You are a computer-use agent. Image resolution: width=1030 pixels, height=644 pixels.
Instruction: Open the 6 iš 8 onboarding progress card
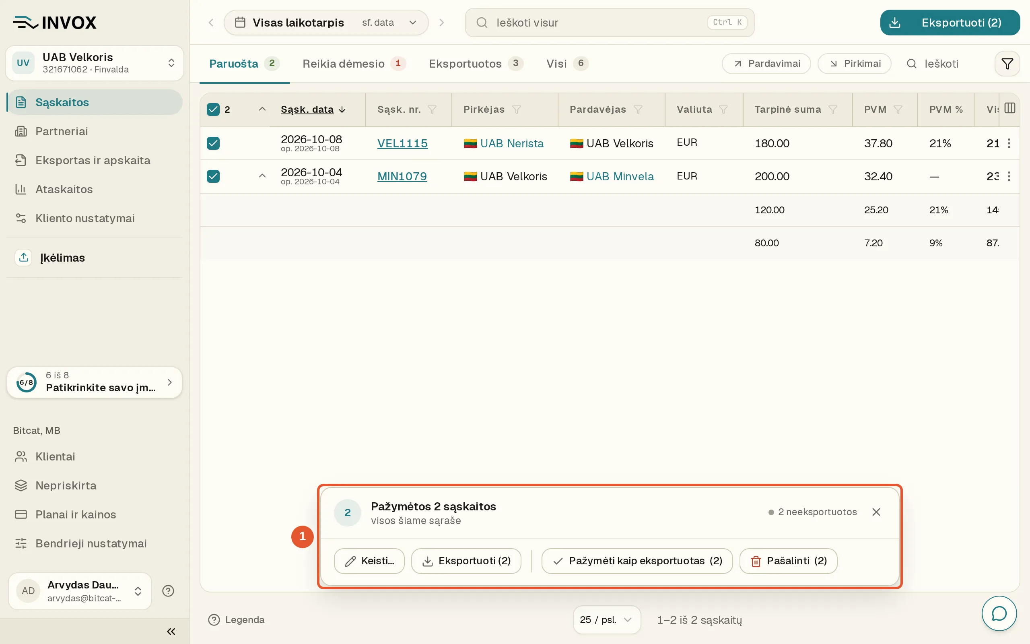(x=95, y=382)
